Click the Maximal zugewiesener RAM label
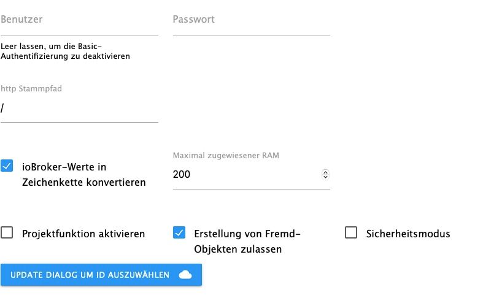The height and width of the screenshot is (298, 494). pyautogui.click(x=226, y=156)
